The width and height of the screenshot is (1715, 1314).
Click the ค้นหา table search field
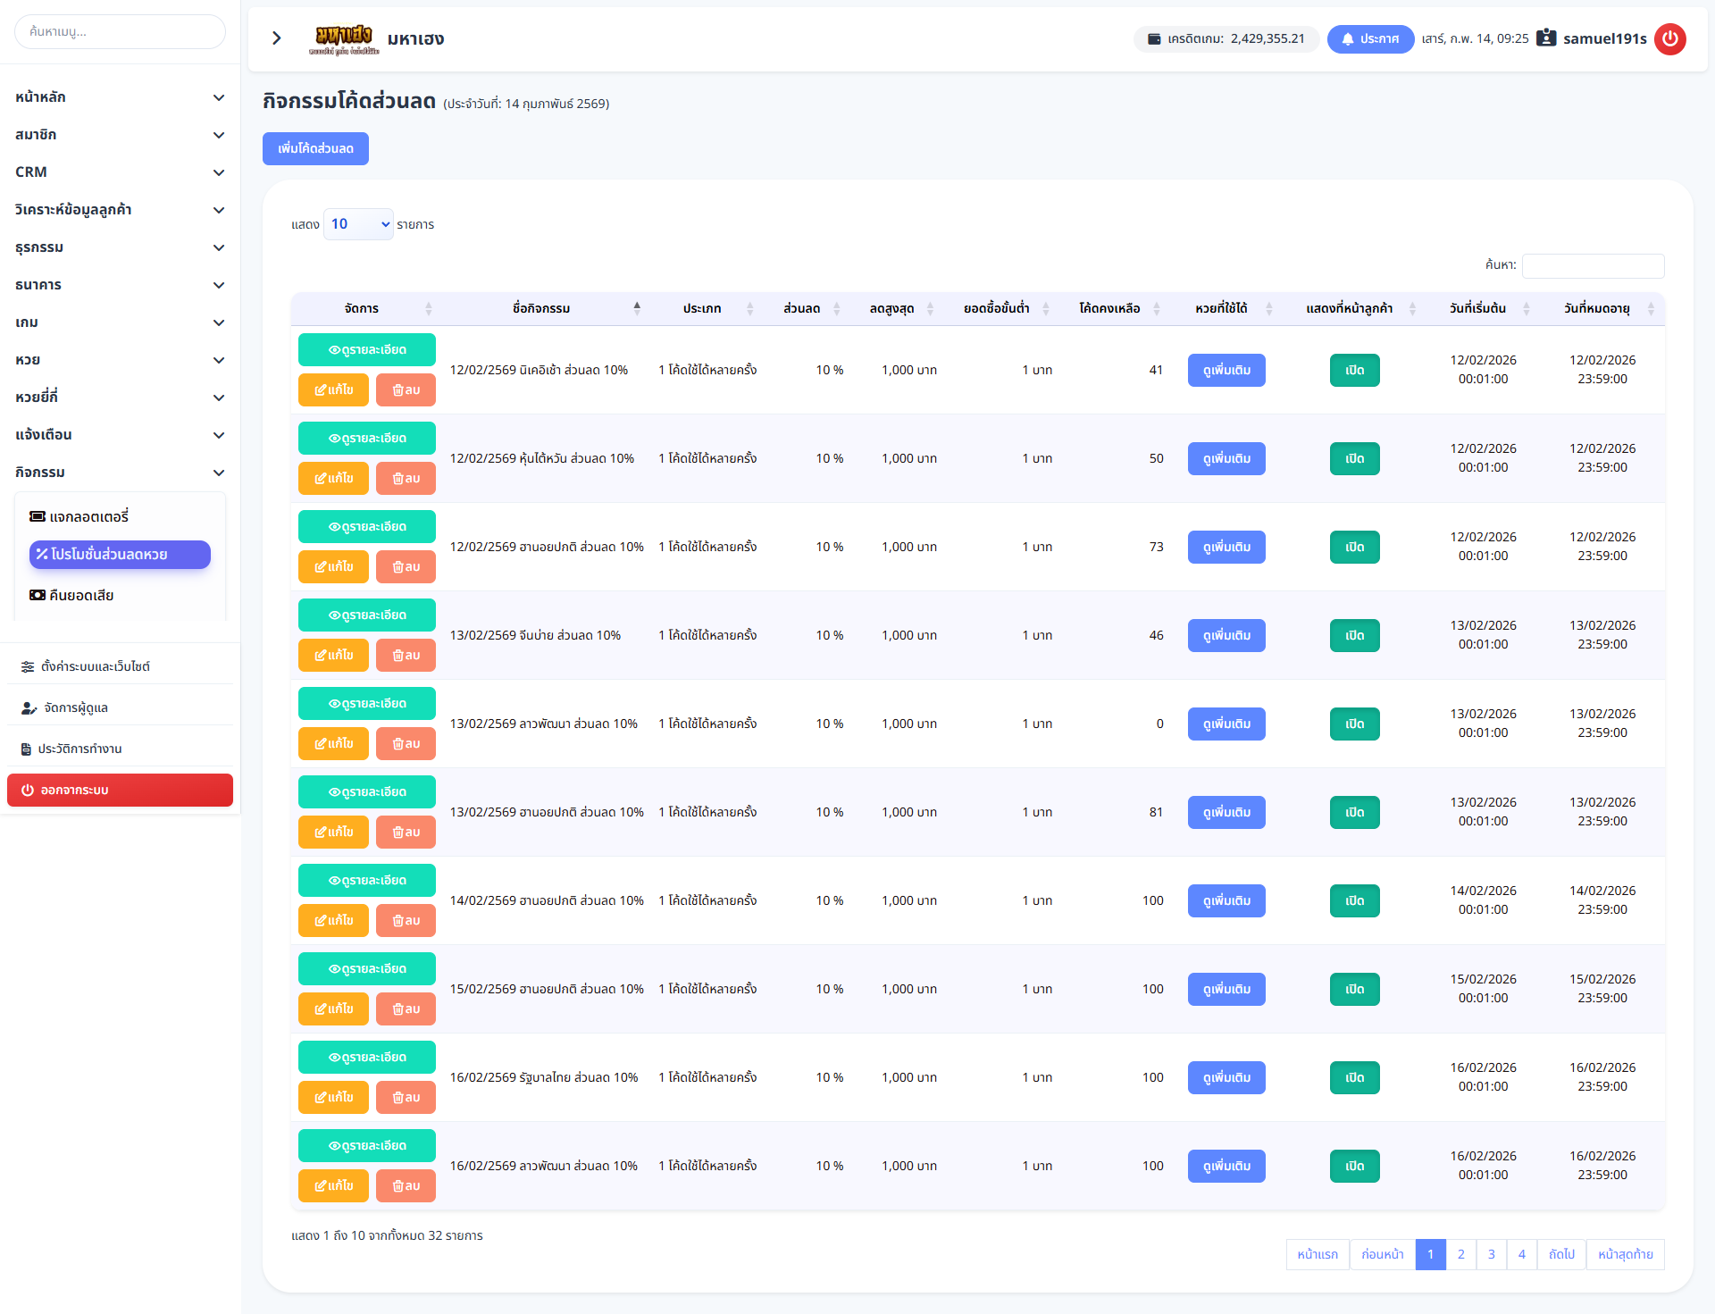(x=1593, y=265)
